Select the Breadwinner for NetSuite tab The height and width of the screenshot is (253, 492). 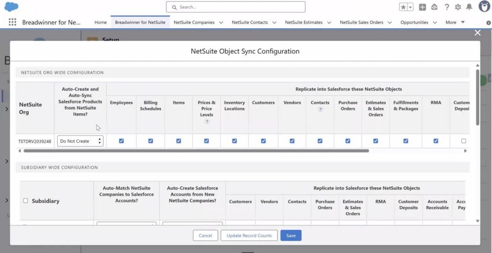140,22
